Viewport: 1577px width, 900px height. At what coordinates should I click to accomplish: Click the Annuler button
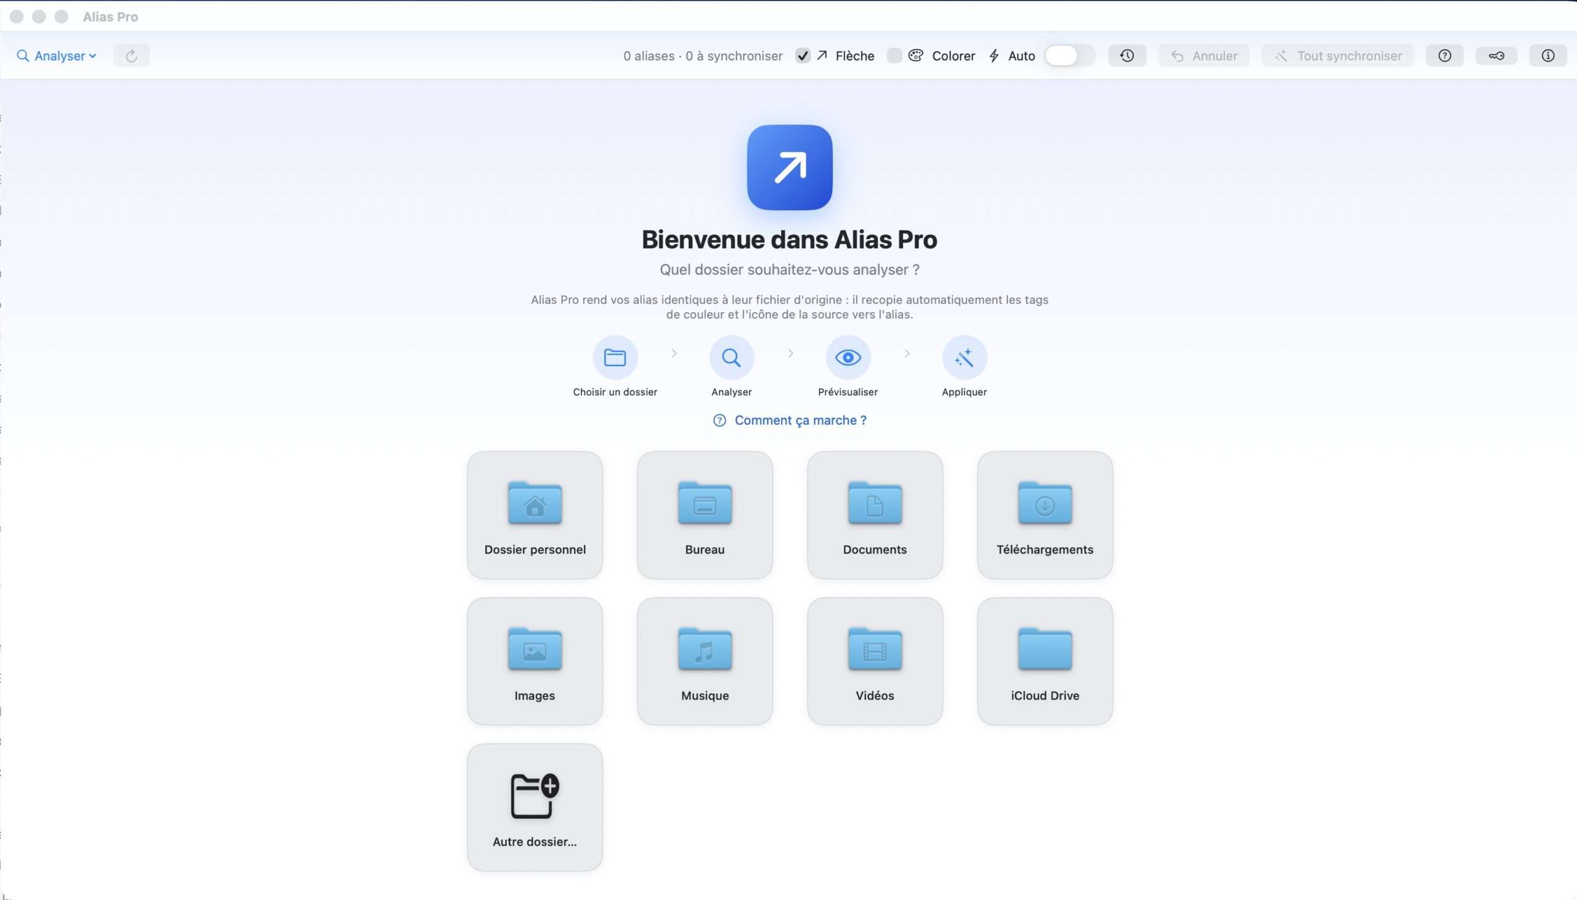click(x=1204, y=55)
